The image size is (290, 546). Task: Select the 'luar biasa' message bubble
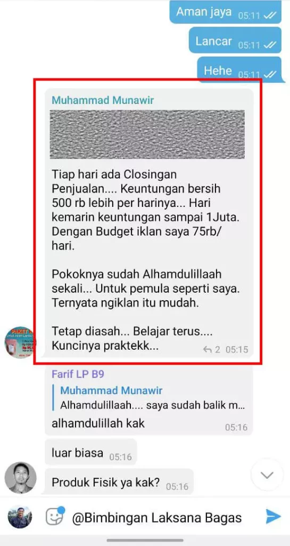tap(90, 452)
